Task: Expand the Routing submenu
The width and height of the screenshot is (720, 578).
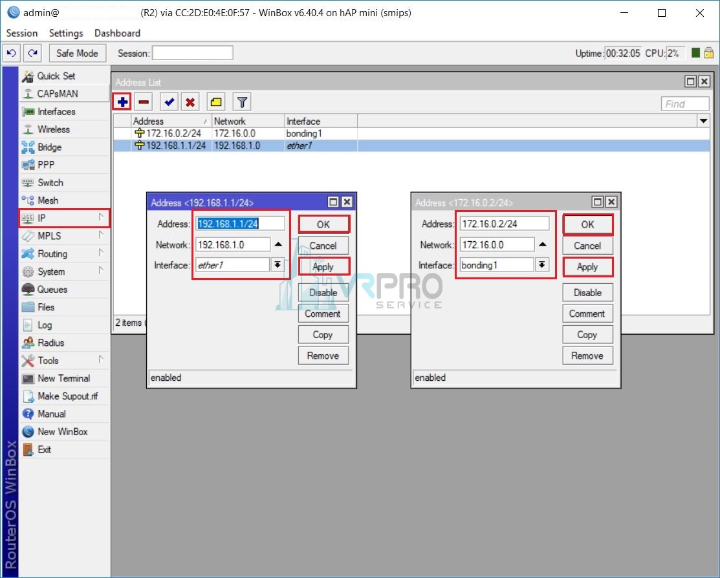Action: pyautogui.click(x=64, y=254)
